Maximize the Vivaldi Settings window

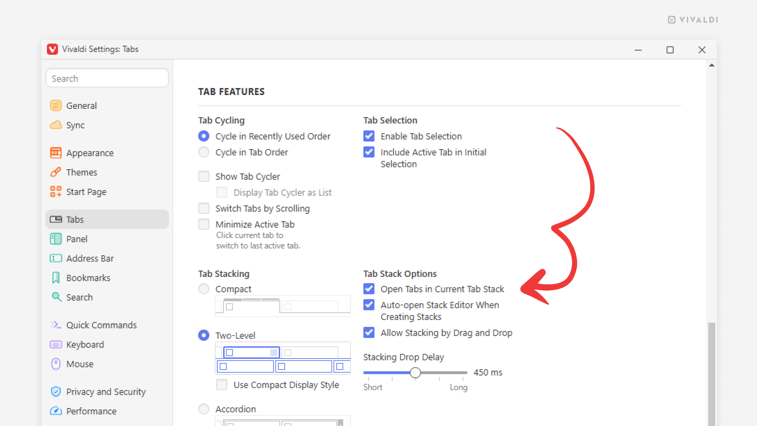pos(670,50)
